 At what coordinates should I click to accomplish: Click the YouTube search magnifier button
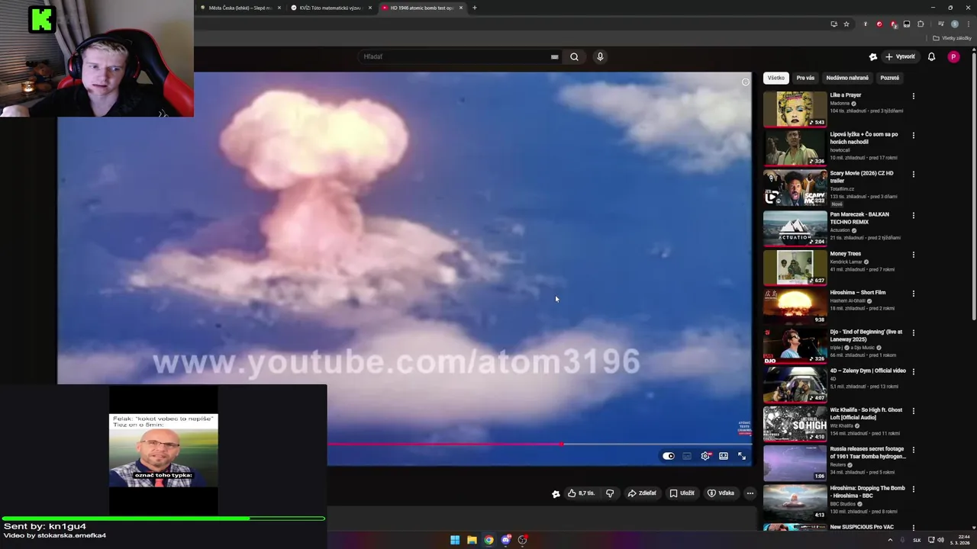pos(574,56)
